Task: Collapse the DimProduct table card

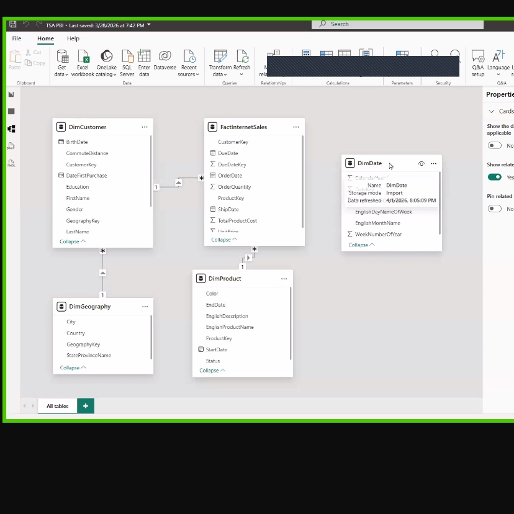Action: pyautogui.click(x=212, y=371)
